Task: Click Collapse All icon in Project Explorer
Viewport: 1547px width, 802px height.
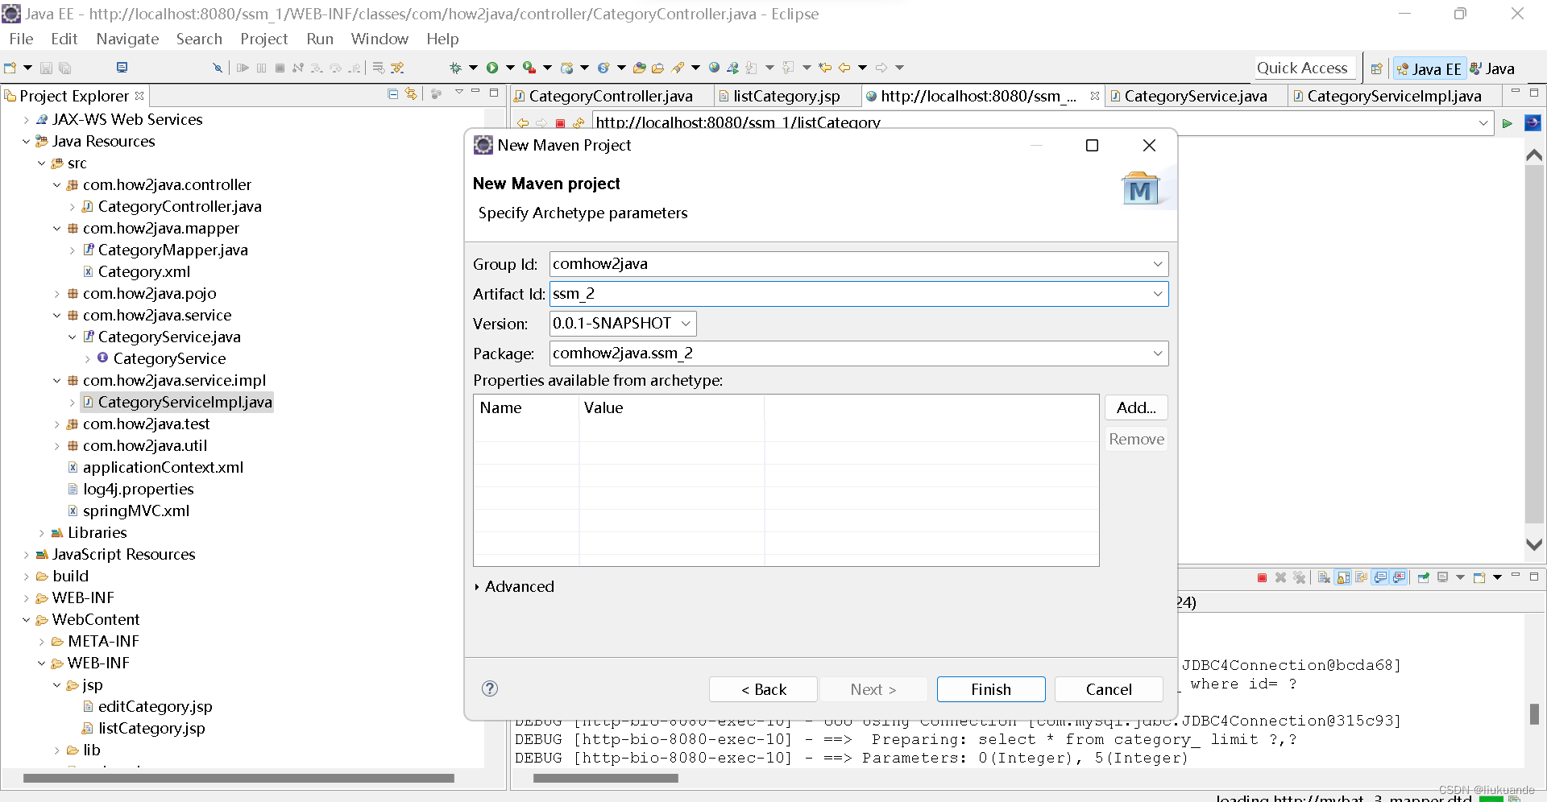Action: tap(392, 94)
